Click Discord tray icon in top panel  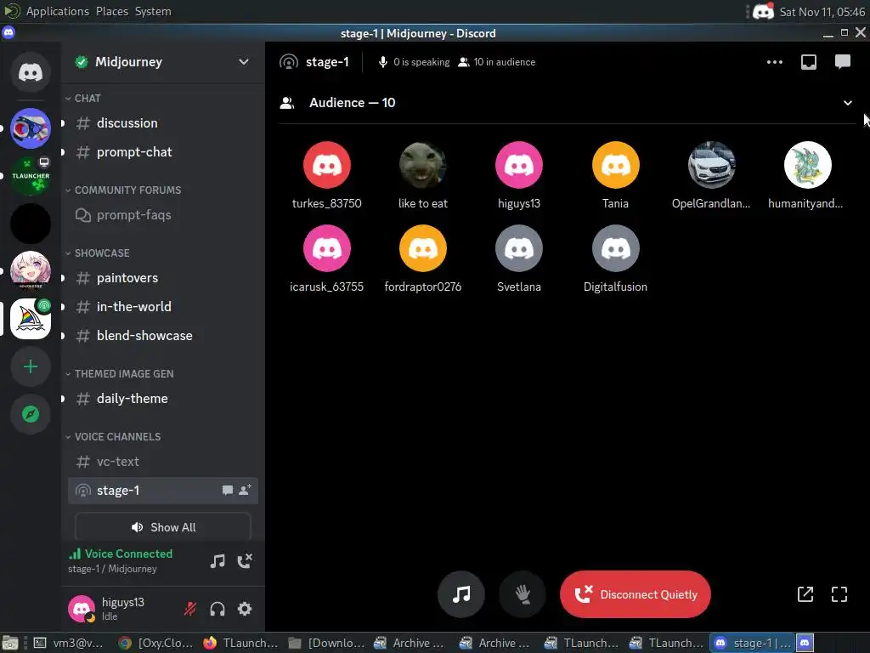click(x=763, y=11)
